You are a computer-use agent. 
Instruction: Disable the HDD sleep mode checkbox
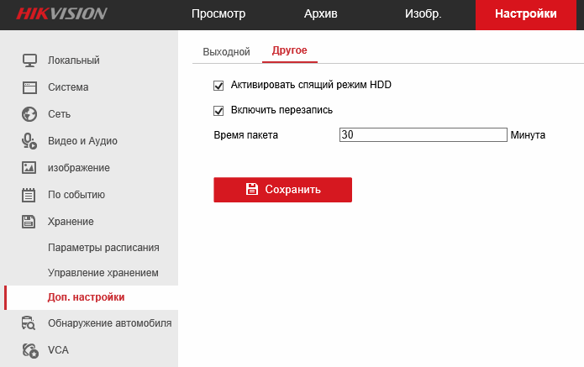coord(218,86)
